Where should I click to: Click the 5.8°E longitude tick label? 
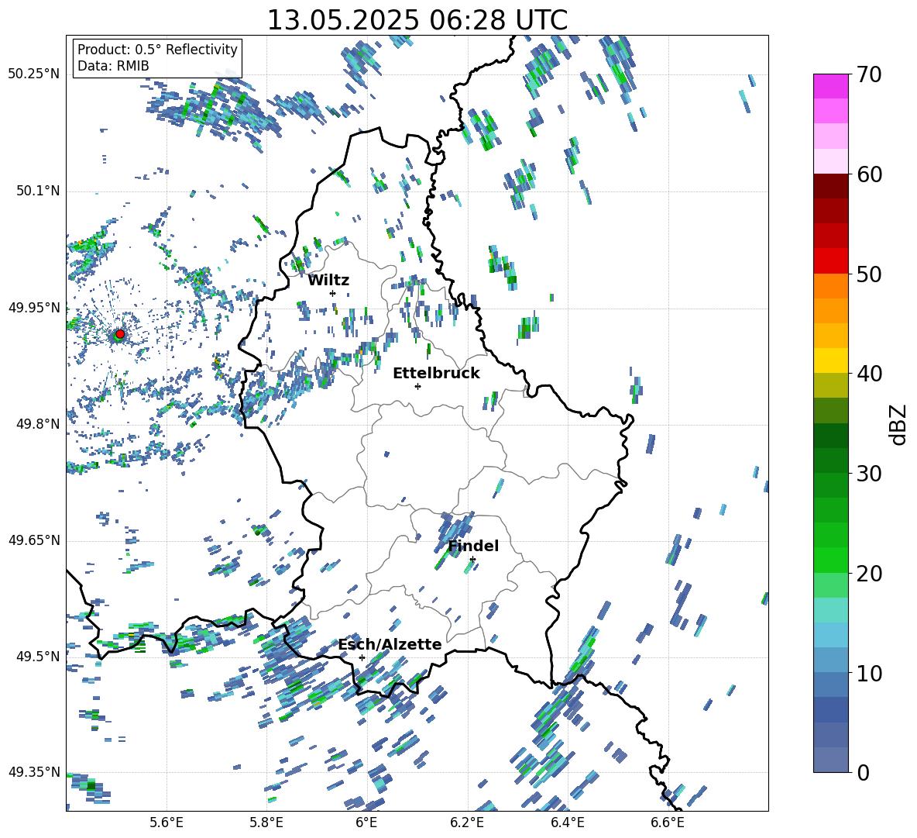point(266,823)
